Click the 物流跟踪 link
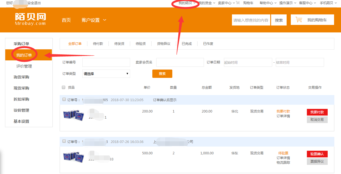This screenshot has width=341, height=174. pos(283,163)
